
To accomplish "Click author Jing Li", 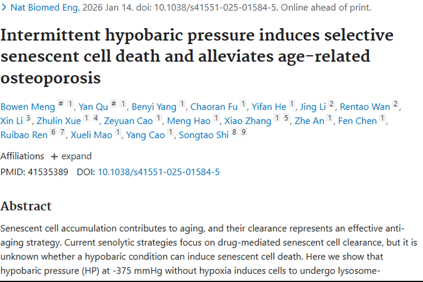I will pos(312,107).
